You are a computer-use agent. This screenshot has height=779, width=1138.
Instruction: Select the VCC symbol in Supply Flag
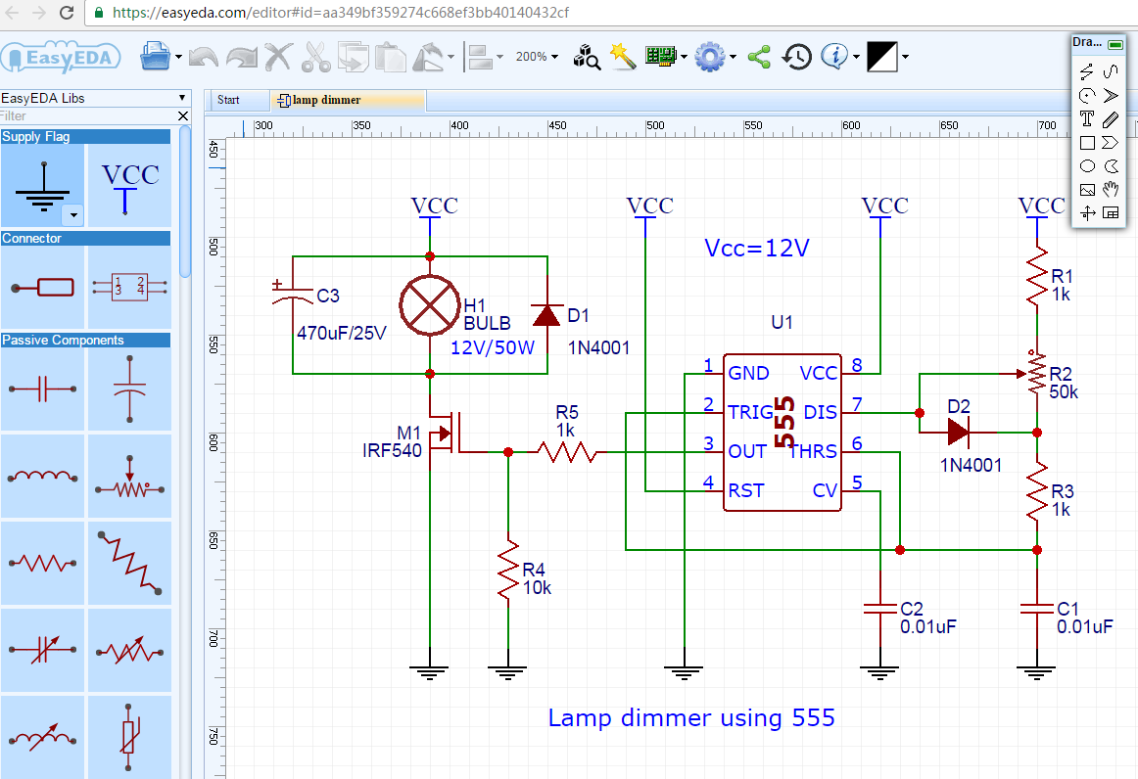130,186
